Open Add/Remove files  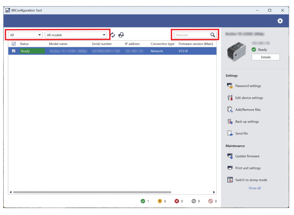(248, 110)
